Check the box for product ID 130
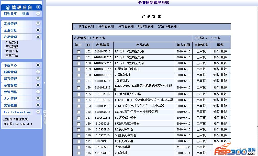Viewport: 258px width, 156px height. point(79,63)
